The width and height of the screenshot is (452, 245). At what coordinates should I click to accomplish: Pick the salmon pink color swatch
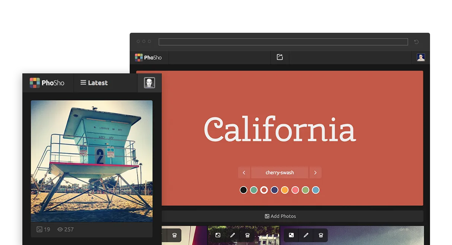[x=295, y=190]
